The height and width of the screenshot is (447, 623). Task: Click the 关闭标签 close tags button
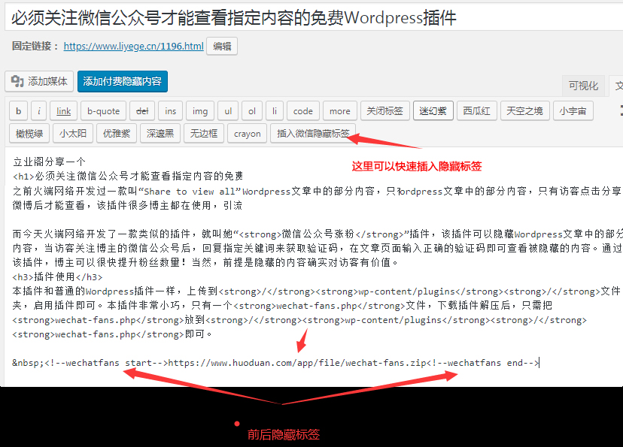tap(384, 111)
